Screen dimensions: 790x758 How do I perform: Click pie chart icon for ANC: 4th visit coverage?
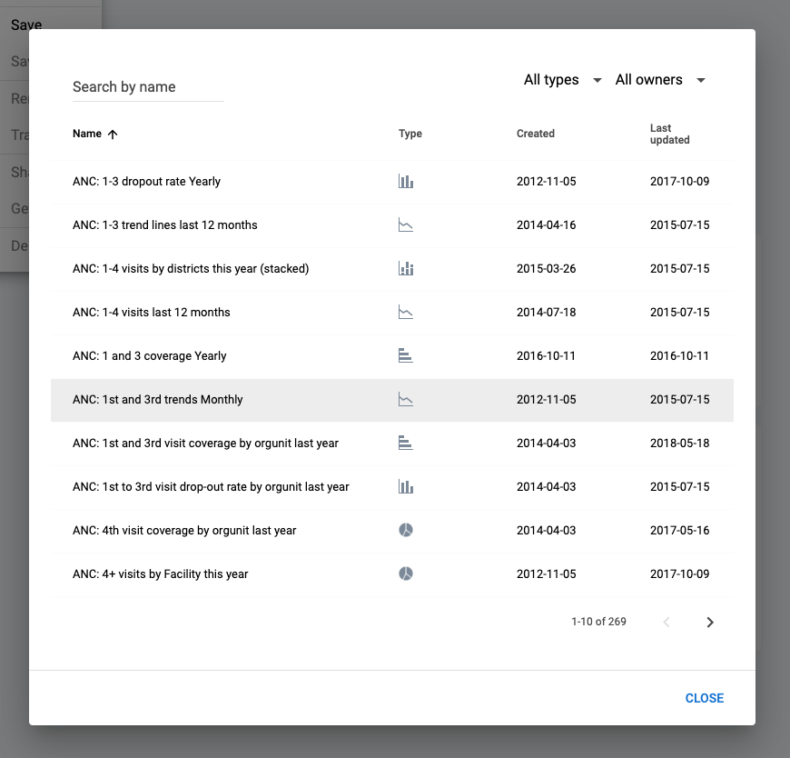(406, 530)
